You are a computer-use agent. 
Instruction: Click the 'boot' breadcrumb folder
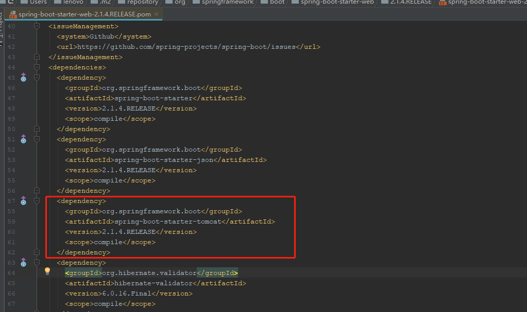[x=273, y=2]
